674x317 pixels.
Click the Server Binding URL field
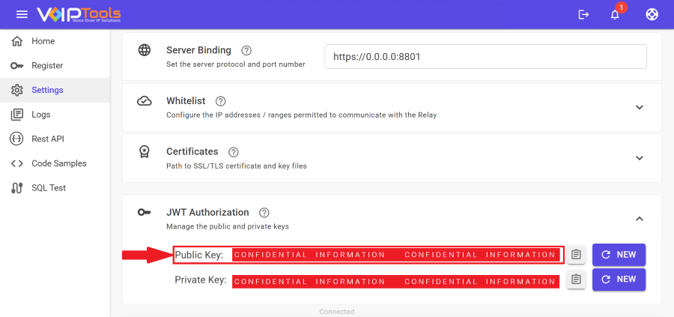485,57
